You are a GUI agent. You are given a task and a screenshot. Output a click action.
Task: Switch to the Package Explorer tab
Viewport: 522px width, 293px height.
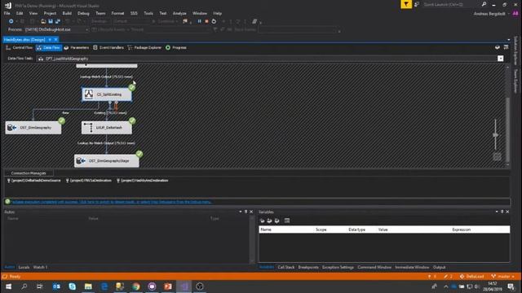[144, 47]
